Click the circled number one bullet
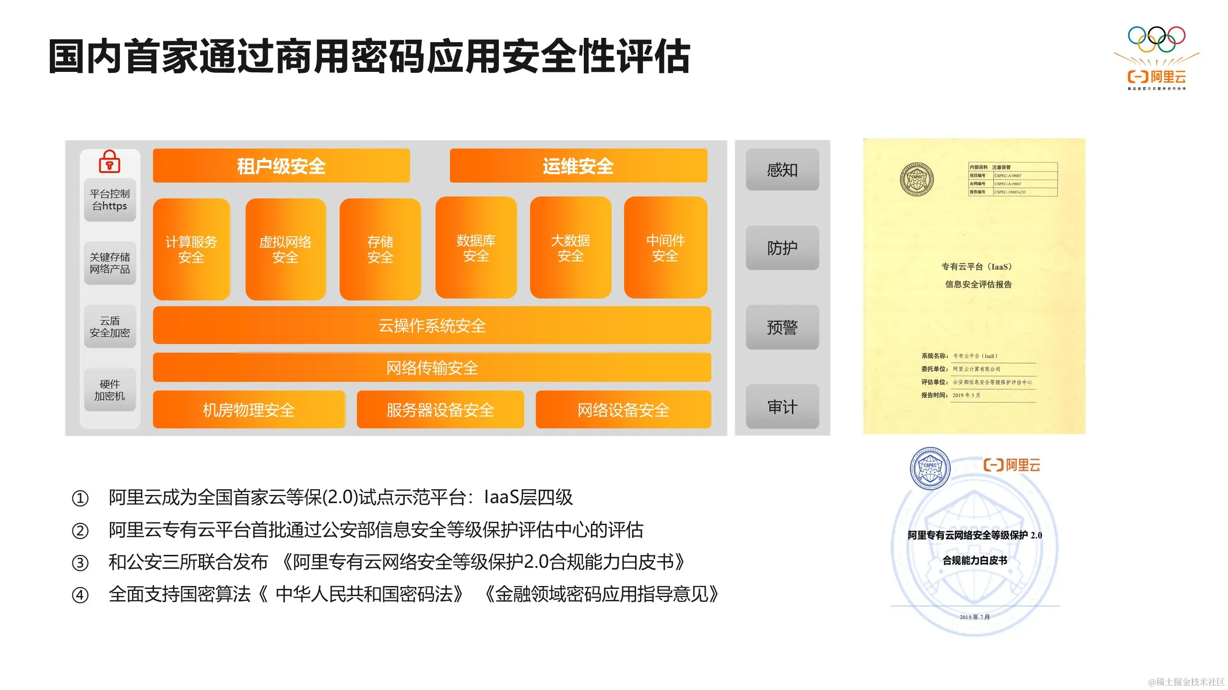1228x690 pixels. point(80,498)
